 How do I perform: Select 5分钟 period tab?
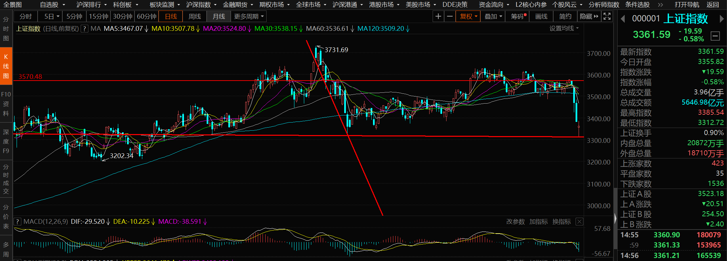74,16
